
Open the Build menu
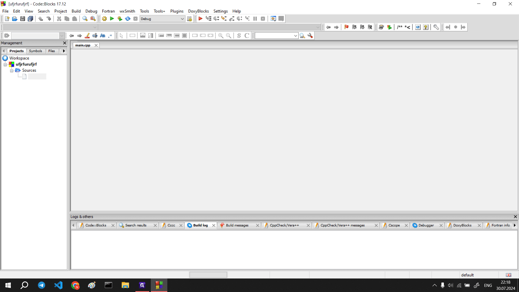pos(76,11)
